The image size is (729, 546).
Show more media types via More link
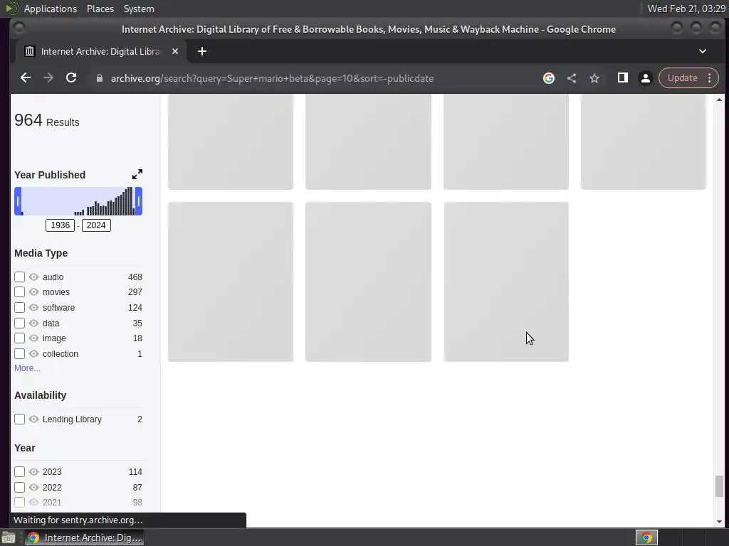point(28,368)
